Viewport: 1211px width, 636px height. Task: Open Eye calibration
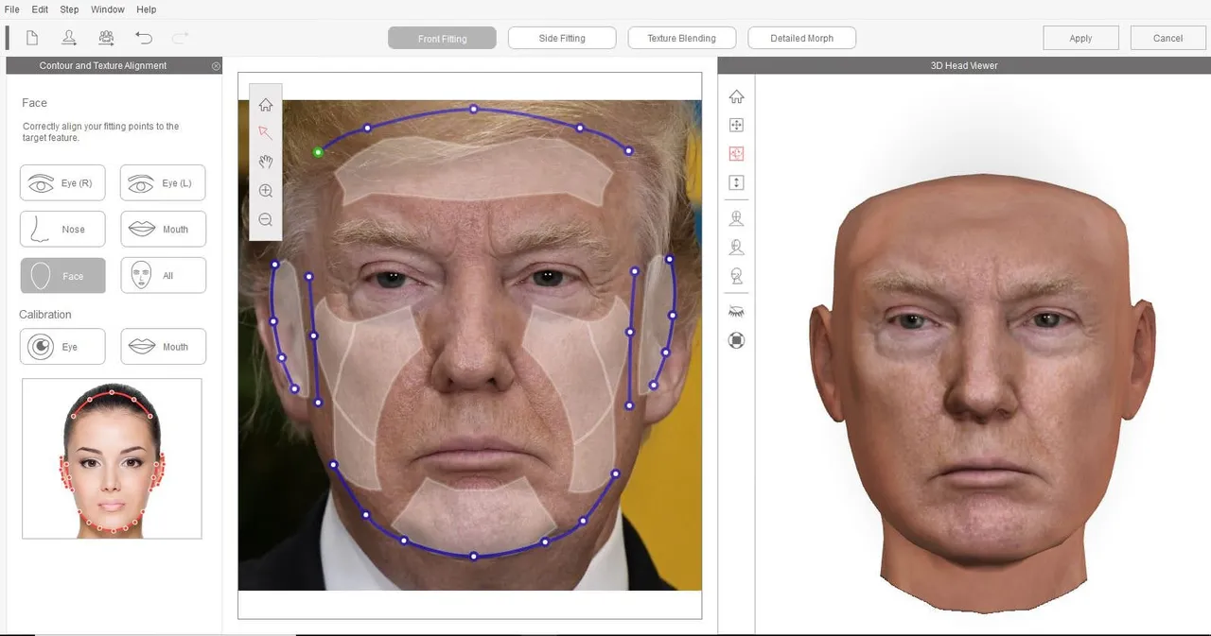(x=62, y=347)
